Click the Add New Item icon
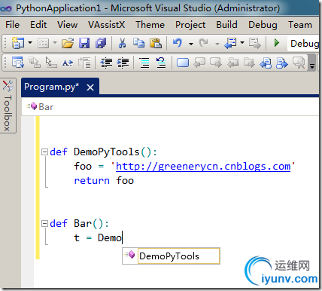The width and height of the screenshot is (322, 291). (43, 43)
